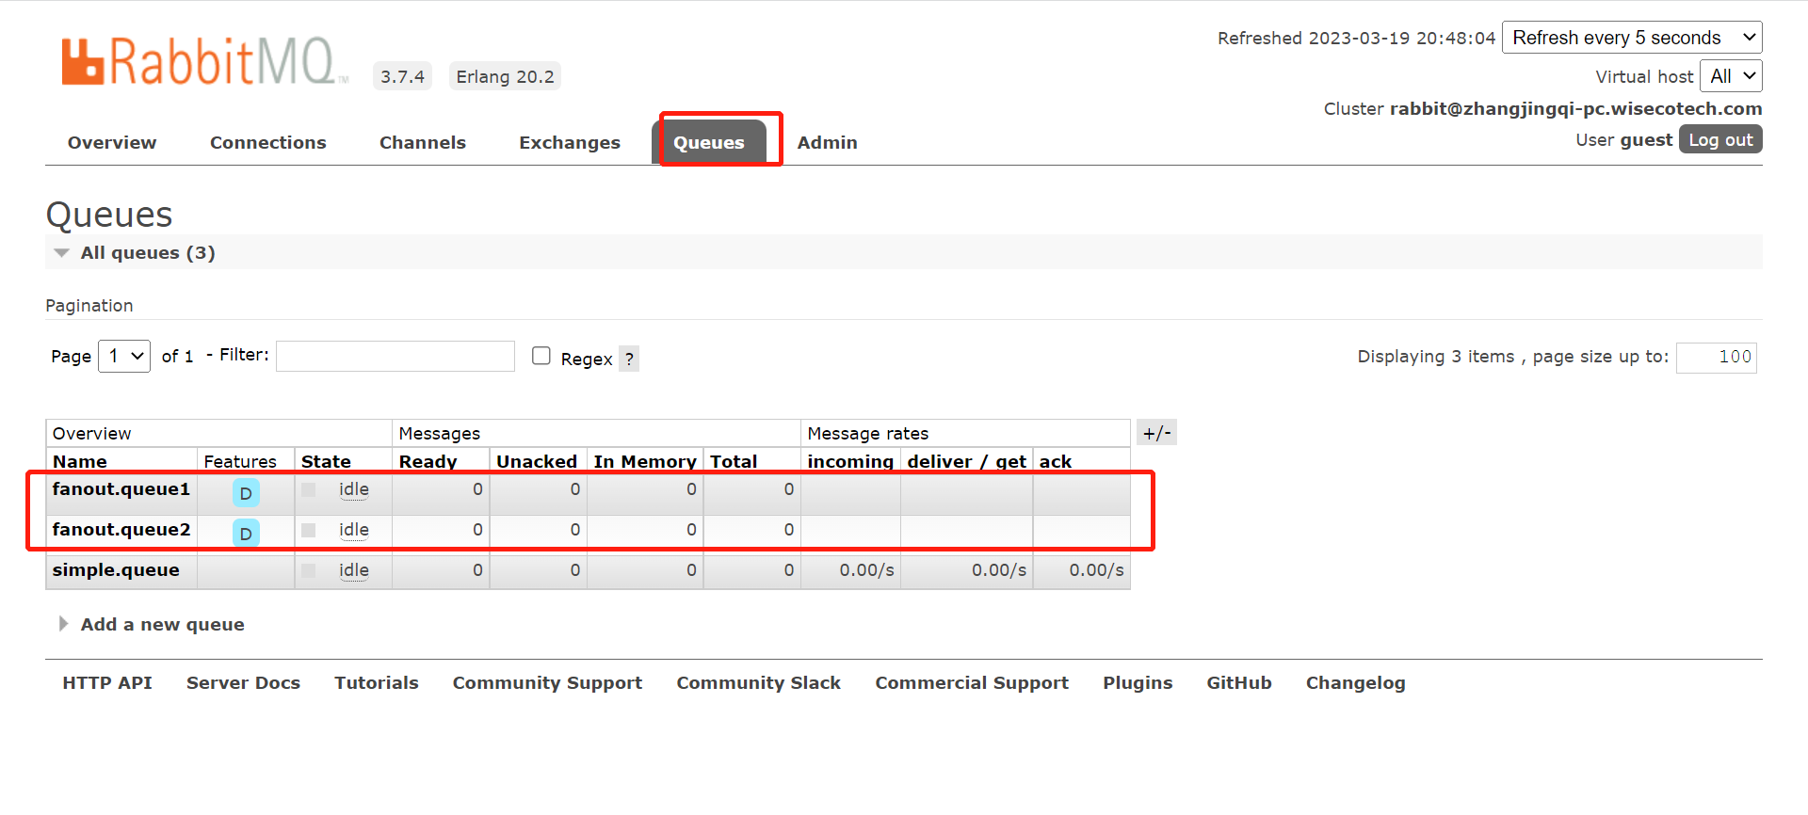
Task: Open the fanout.queue1 queue details
Action: [x=121, y=488]
